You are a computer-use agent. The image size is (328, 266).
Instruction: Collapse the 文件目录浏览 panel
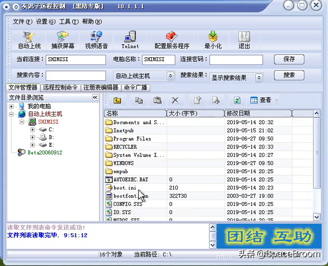(95, 98)
